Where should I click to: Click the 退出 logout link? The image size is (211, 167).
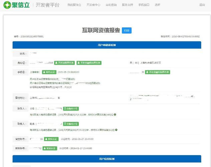[x=202, y=5]
